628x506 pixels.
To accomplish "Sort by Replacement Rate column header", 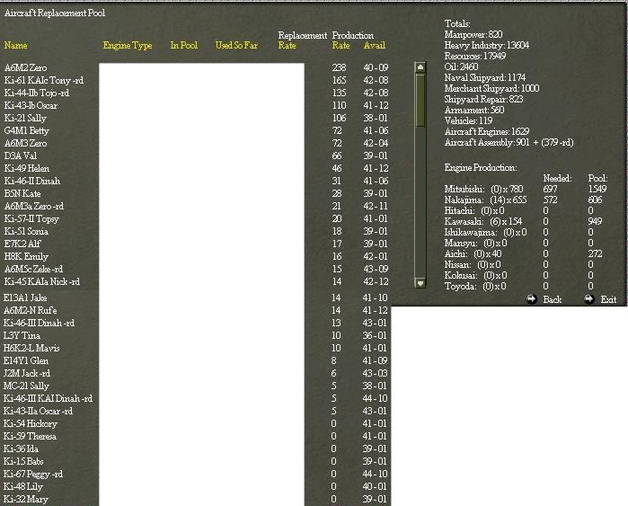I will coord(303,40).
